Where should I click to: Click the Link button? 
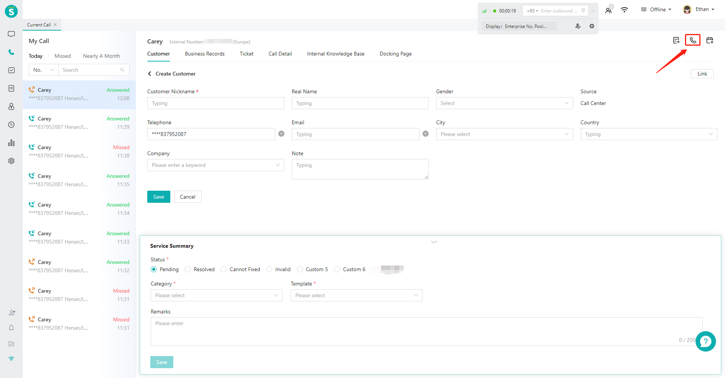(x=702, y=74)
